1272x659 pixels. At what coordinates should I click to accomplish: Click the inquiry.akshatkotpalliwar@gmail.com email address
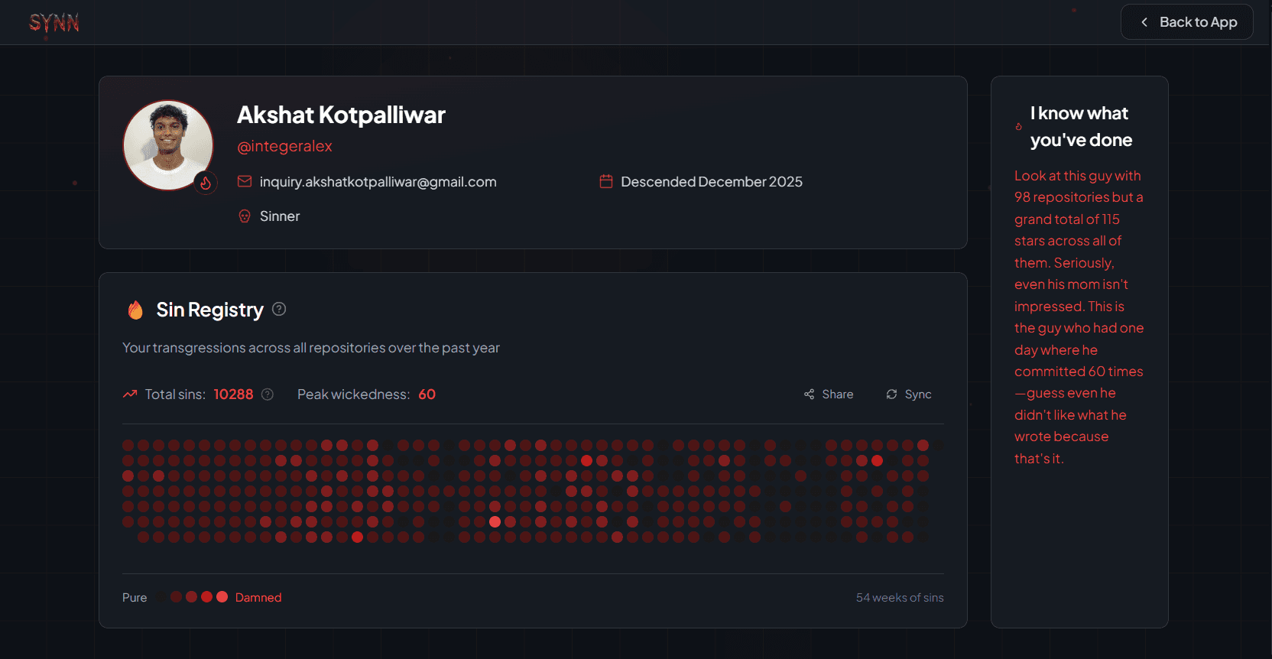click(x=378, y=182)
